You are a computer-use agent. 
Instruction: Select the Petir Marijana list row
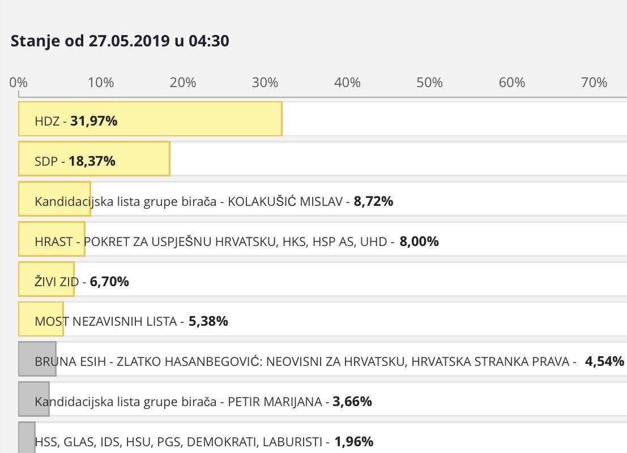click(x=203, y=402)
